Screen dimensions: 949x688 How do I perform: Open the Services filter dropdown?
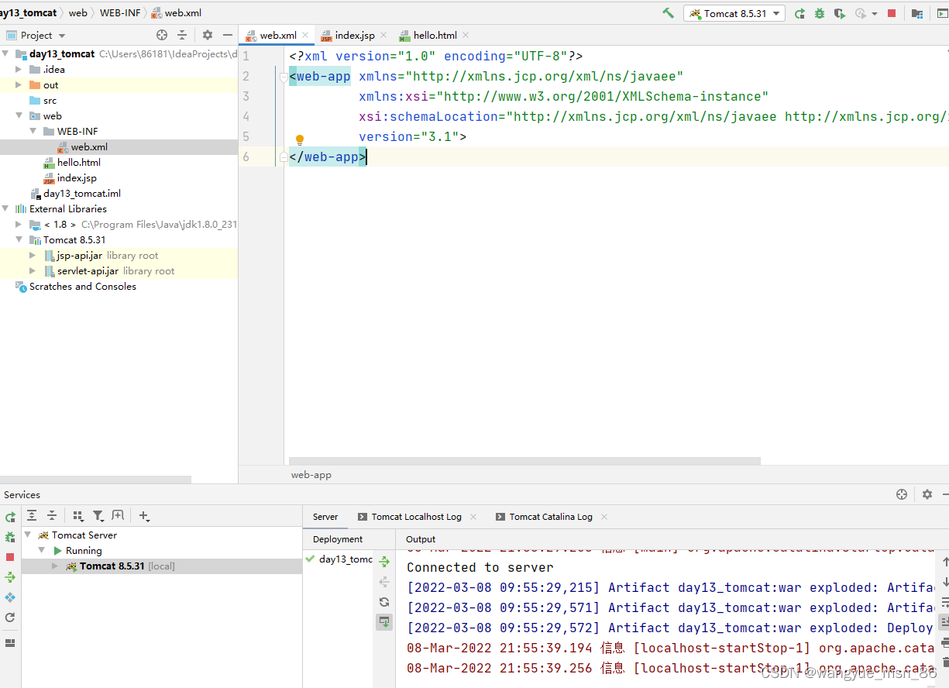coord(98,515)
